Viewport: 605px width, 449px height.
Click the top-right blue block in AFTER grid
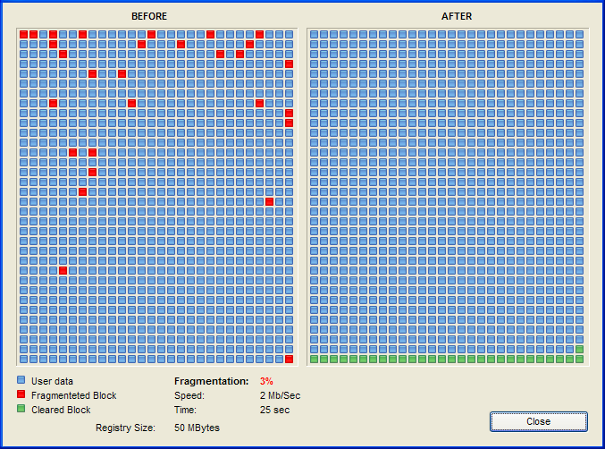click(579, 35)
